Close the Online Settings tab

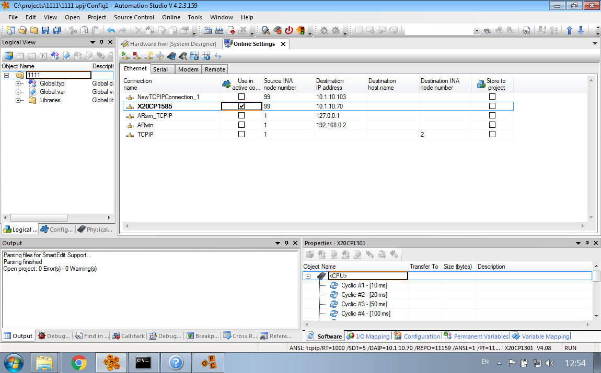[283, 44]
